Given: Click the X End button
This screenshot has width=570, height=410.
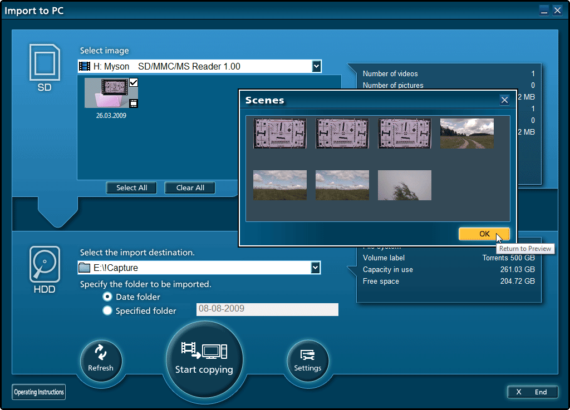Looking at the screenshot, I should [532, 392].
